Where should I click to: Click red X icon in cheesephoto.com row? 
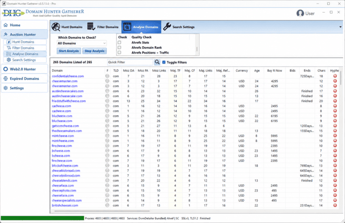(x=335, y=191)
